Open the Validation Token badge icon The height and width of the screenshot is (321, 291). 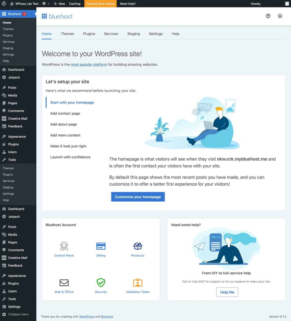click(137, 282)
